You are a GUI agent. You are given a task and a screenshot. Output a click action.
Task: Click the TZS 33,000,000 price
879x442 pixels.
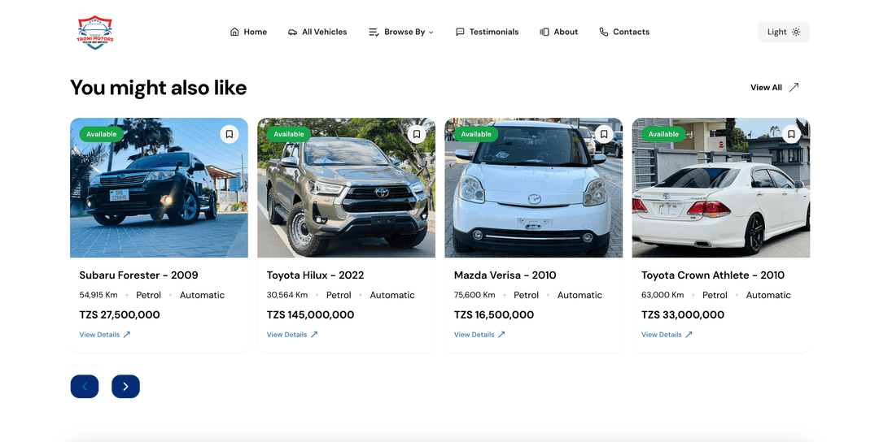tap(682, 315)
